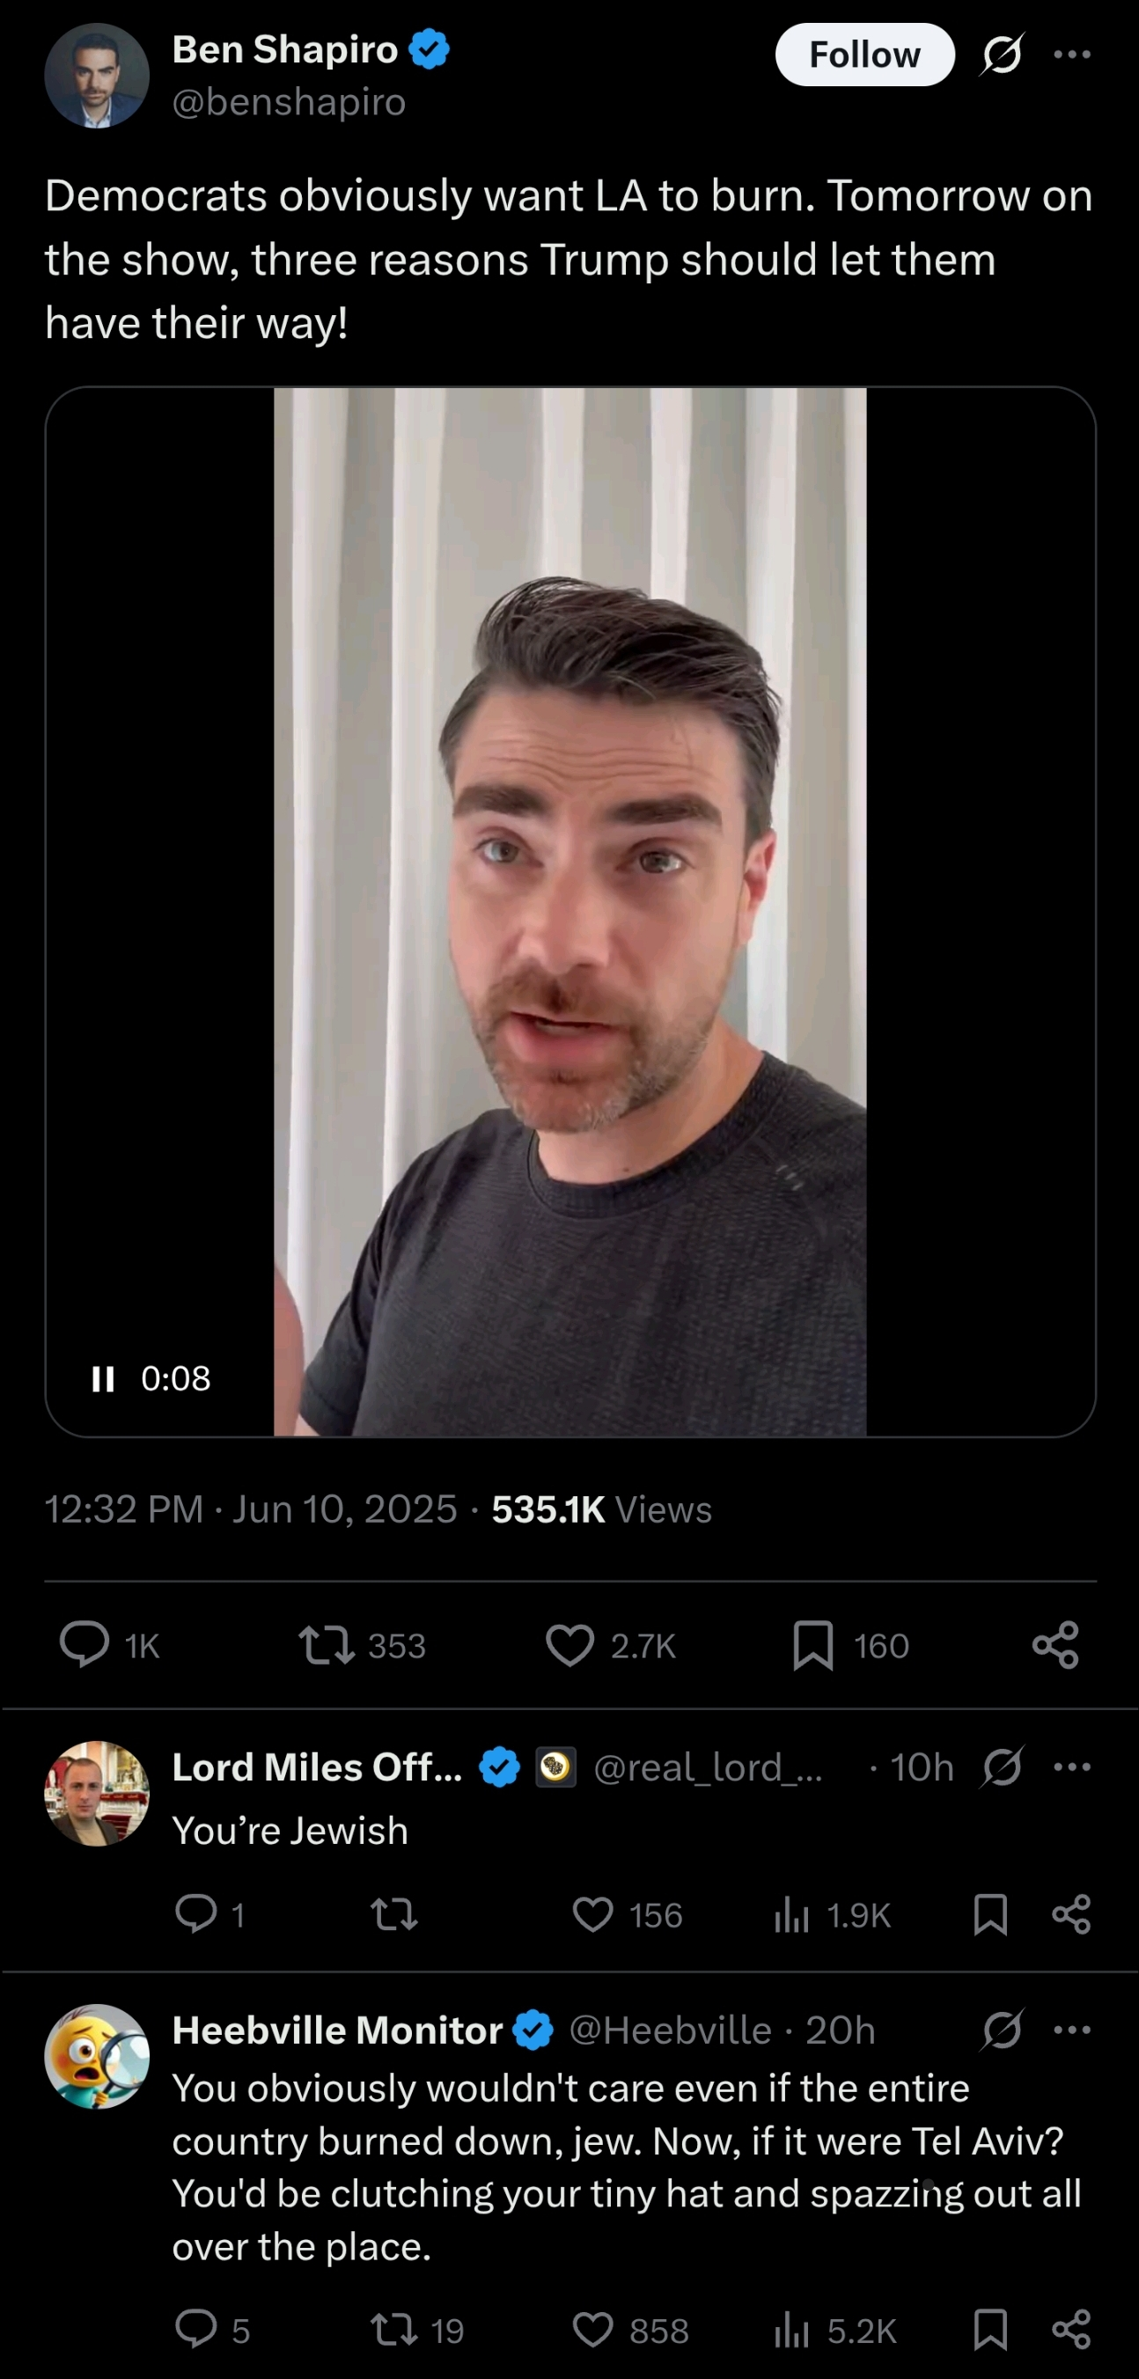Open the 535.1K Views count
1139x2379 pixels.
[601, 1509]
